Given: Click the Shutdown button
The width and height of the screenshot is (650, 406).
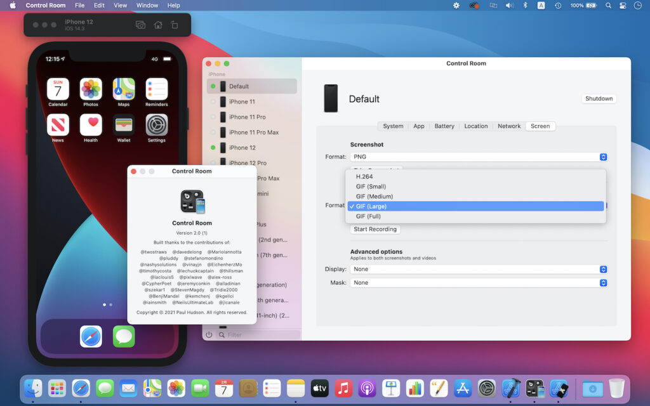Looking at the screenshot, I should point(599,99).
